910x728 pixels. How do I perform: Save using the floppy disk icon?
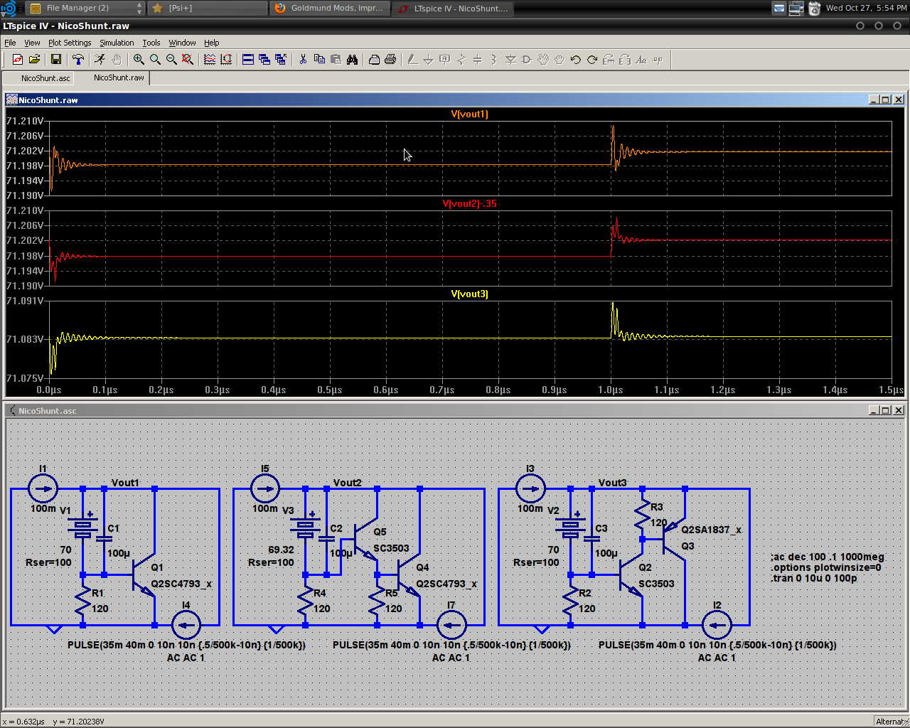[x=56, y=60]
